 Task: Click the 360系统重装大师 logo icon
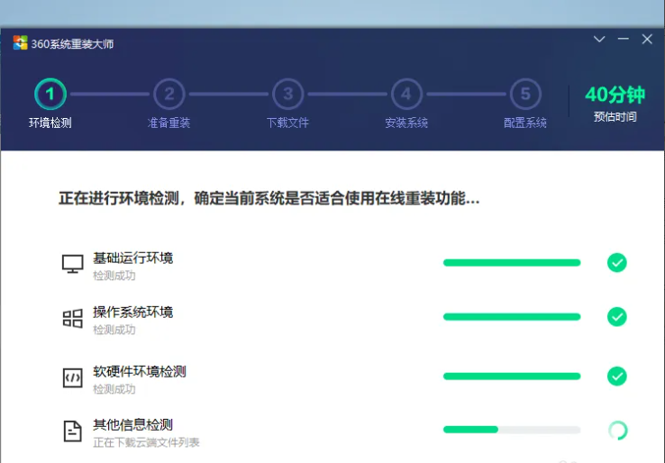(20, 43)
